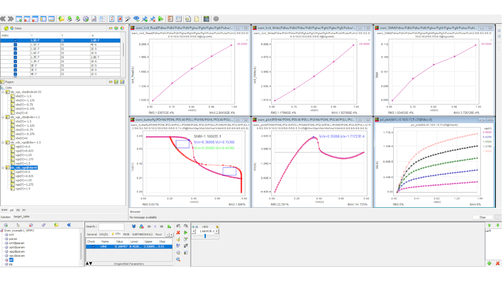
Task: Click the magic wand tool icon
Action: [128, 19]
